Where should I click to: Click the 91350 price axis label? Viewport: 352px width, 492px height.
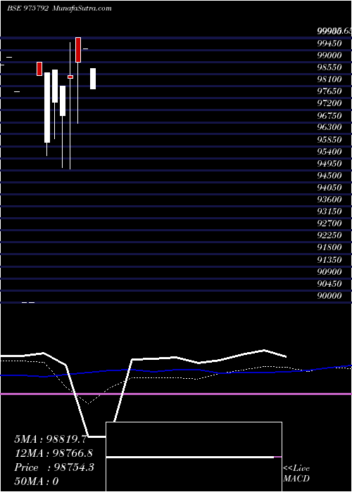click(329, 260)
